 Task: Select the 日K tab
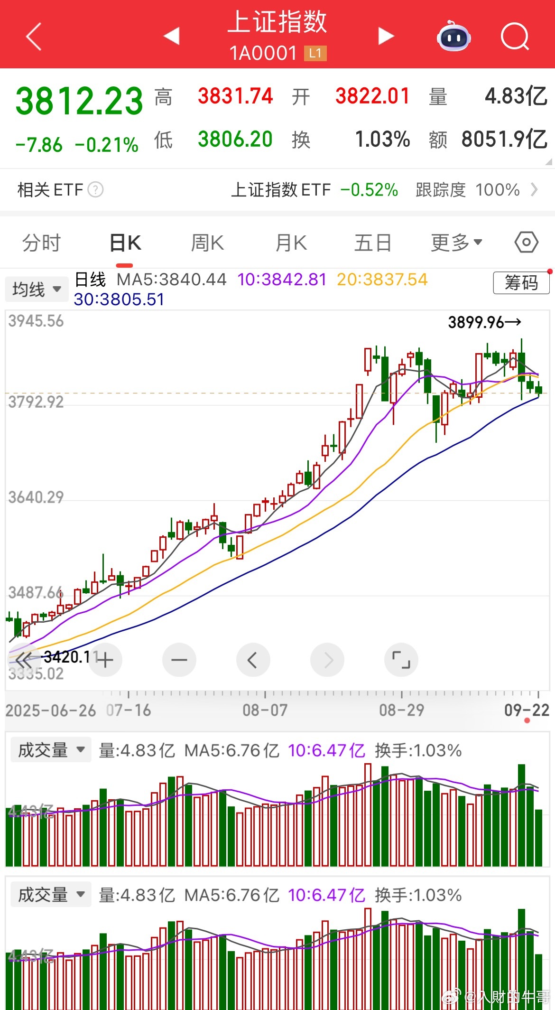(x=125, y=243)
